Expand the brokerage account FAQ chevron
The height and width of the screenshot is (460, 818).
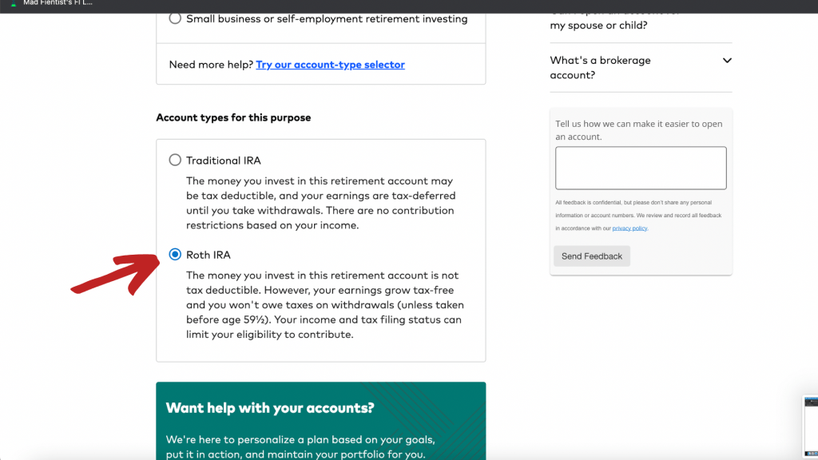pyautogui.click(x=727, y=61)
